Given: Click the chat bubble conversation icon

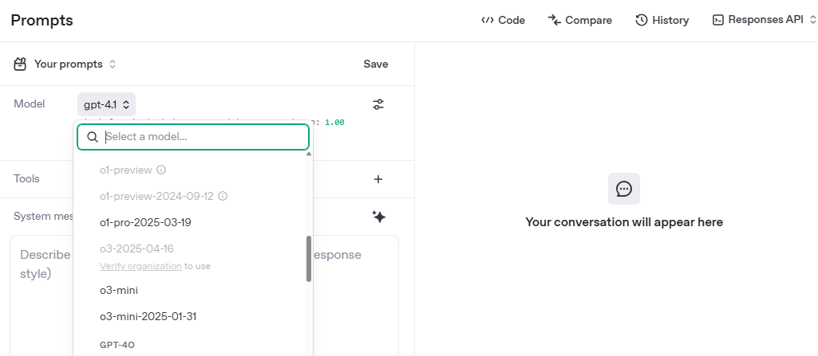Looking at the screenshot, I should (624, 189).
